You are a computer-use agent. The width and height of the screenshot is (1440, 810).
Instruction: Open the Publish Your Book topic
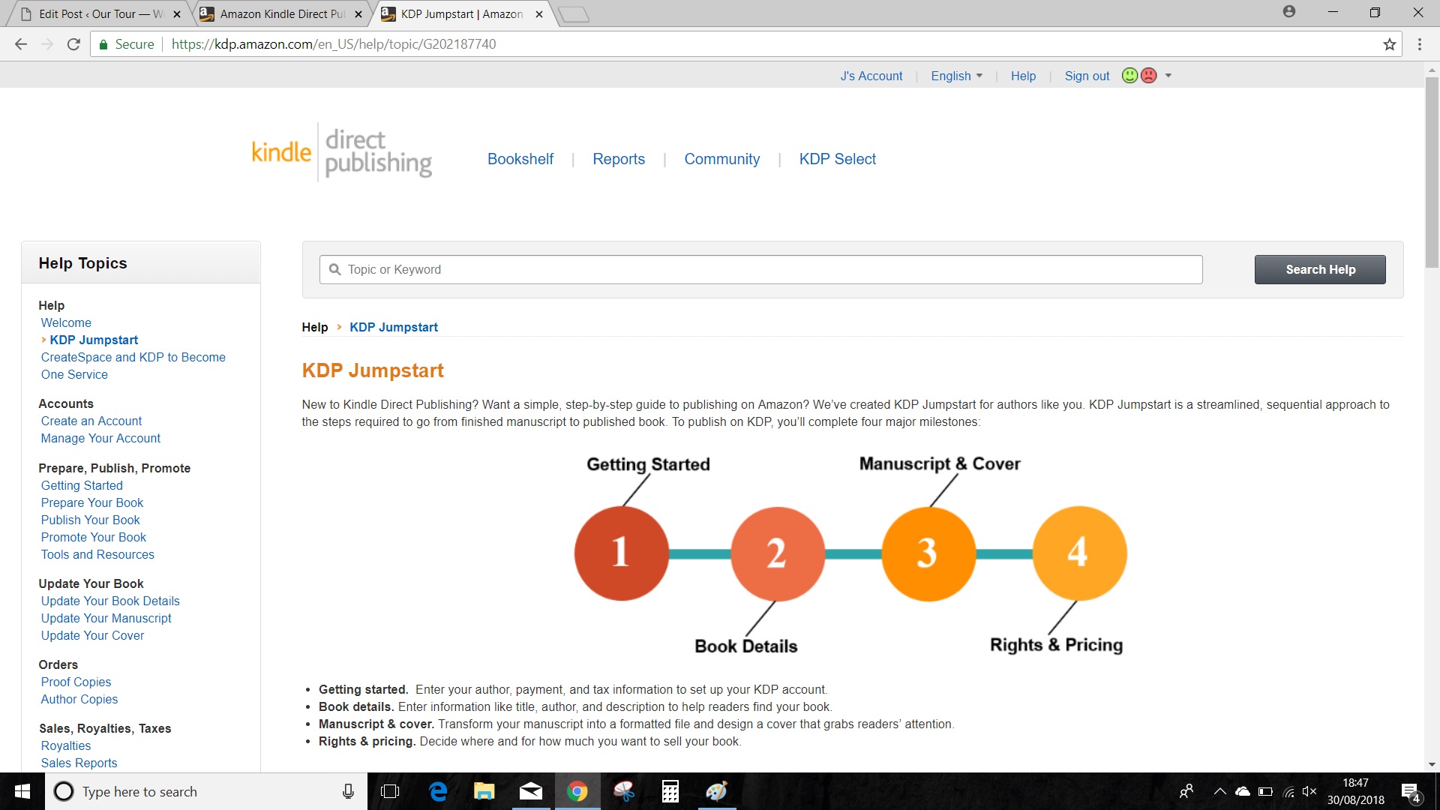pos(90,520)
